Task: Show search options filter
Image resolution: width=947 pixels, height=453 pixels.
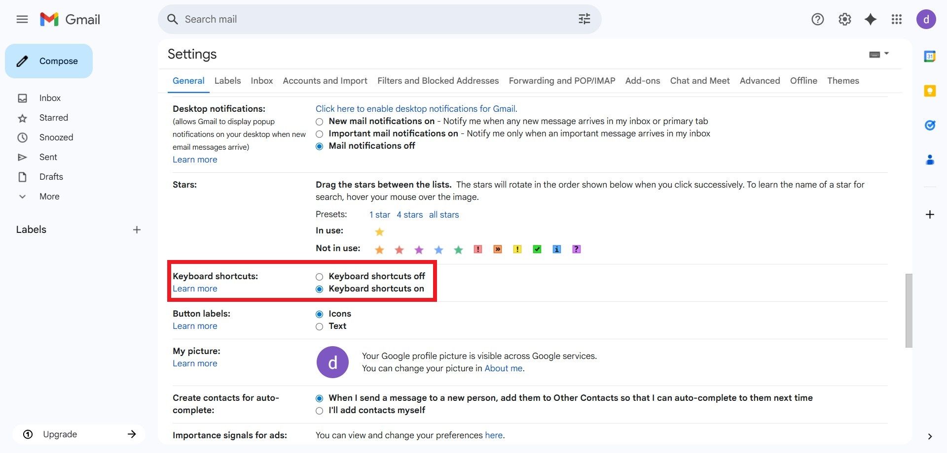Action: pos(584,19)
